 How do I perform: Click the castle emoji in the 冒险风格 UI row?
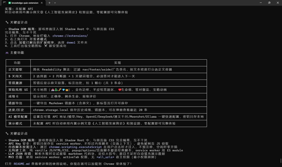point(53,90)
